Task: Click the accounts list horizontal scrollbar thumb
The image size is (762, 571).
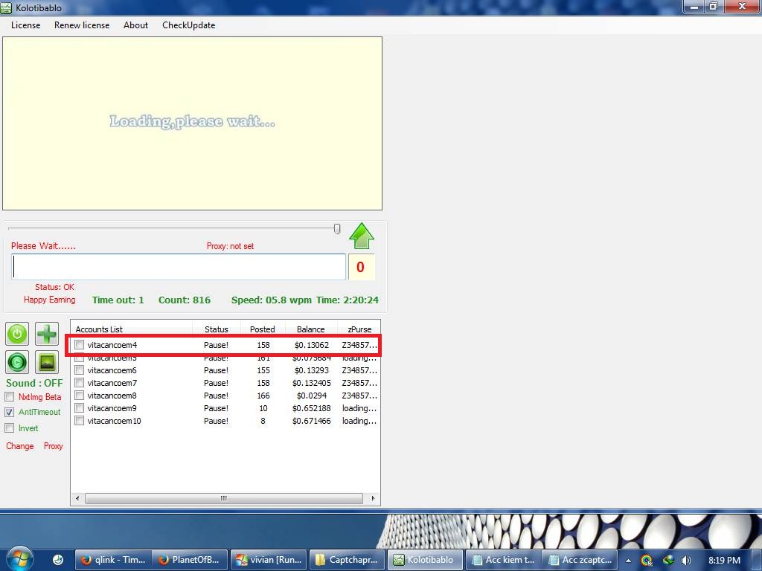Action: click(x=223, y=498)
